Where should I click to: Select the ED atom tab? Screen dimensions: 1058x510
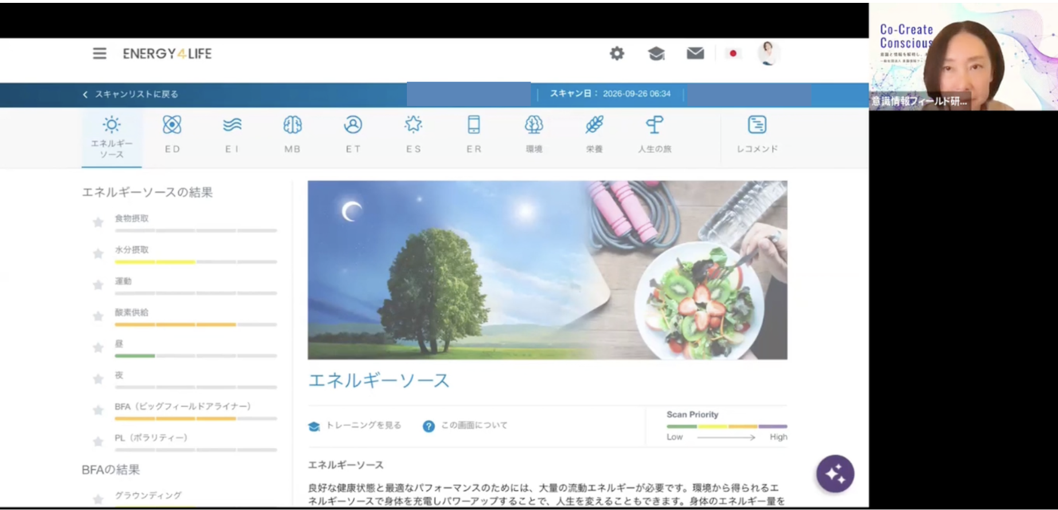point(172,135)
